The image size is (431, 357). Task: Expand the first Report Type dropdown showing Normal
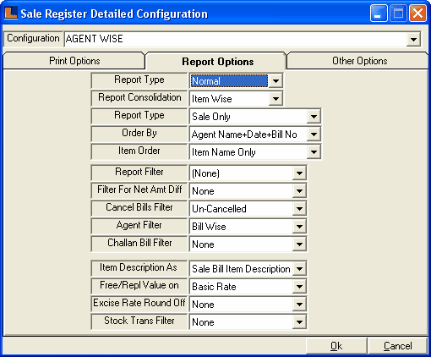pyautogui.click(x=276, y=81)
